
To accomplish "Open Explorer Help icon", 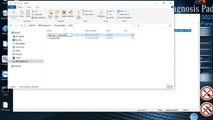I will click(x=172, y=7).
